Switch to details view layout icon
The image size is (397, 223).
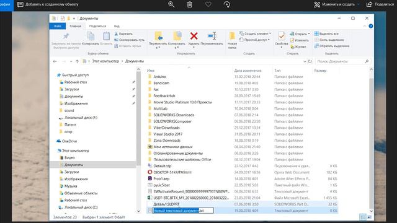point(363,217)
